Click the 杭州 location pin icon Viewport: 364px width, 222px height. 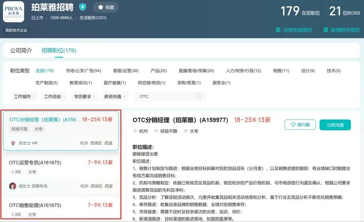point(135,131)
